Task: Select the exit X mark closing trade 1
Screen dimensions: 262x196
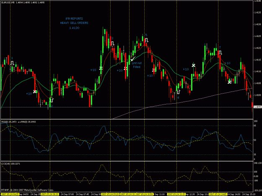Action: tap(35, 91)
